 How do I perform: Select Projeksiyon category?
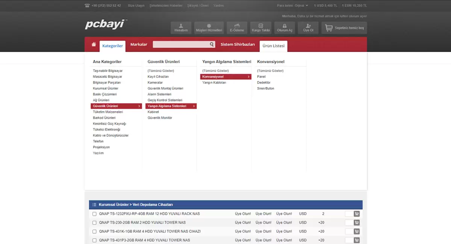101,147
